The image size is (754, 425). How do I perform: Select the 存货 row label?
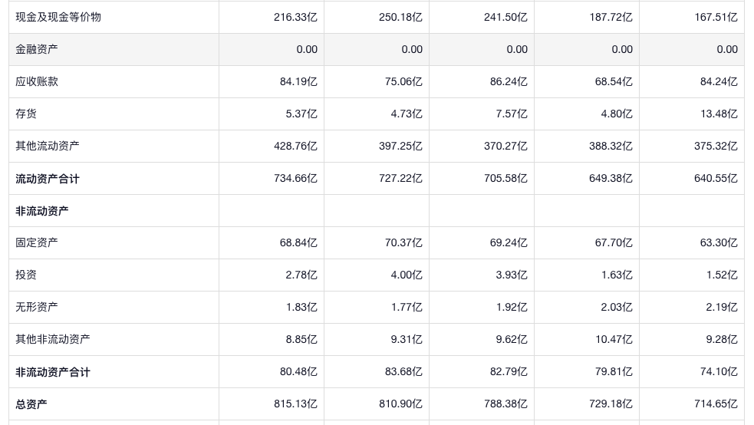coord(26,114)
